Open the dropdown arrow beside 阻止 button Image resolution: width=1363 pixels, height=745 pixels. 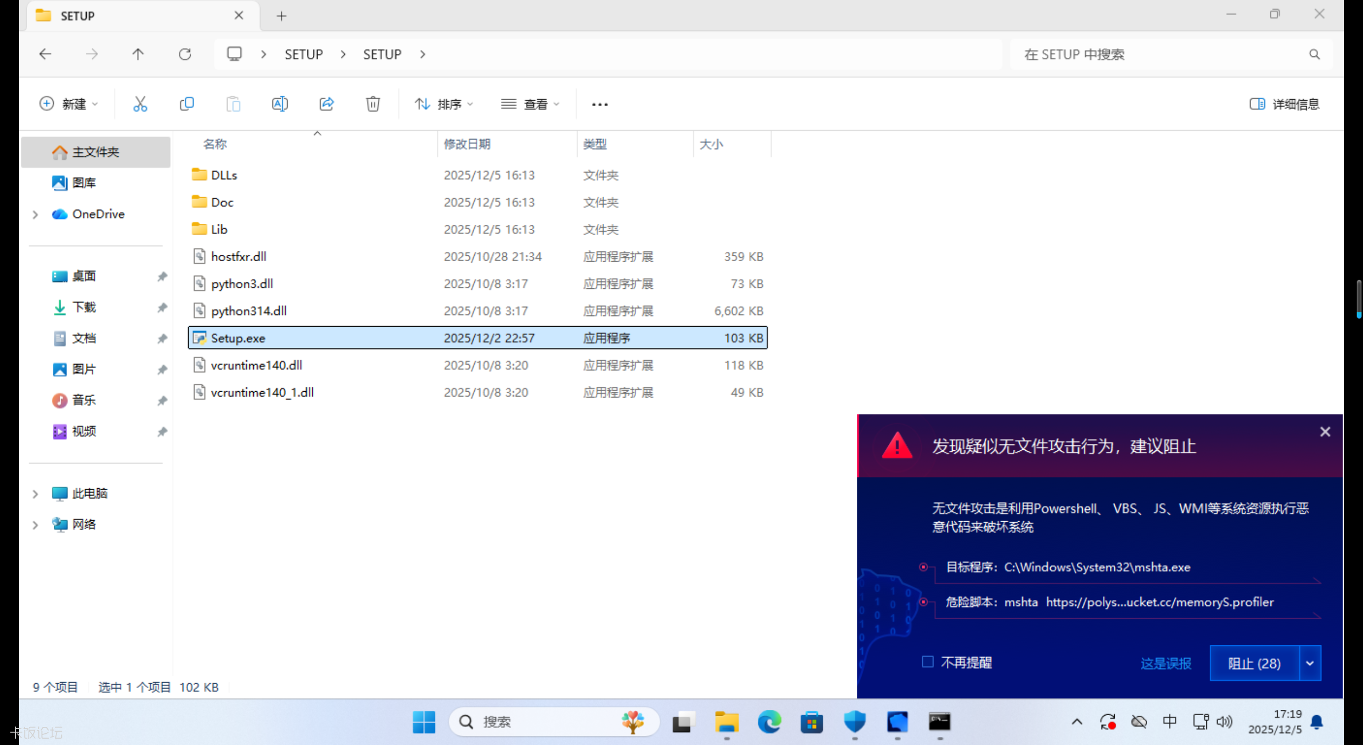(1310, 663)
